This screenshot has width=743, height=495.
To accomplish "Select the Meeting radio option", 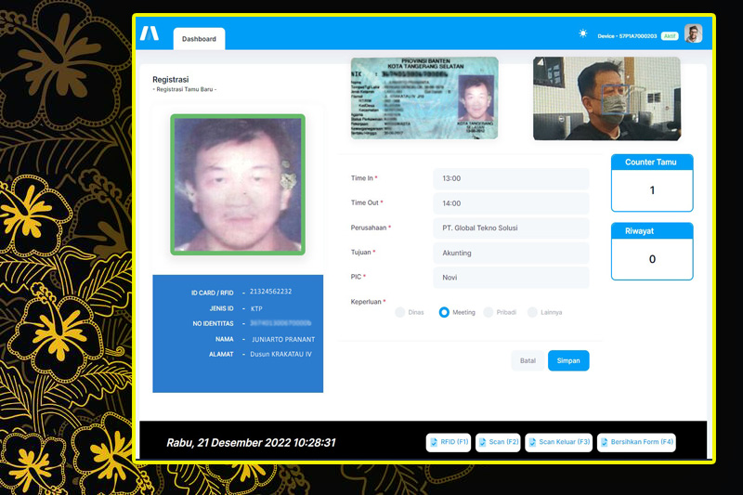I will 444,312.
